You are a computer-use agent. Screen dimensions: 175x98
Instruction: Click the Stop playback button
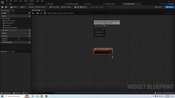(81, 7)
